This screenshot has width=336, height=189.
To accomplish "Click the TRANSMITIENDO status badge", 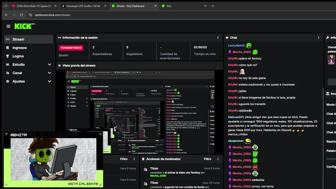I will pos(71,48).
